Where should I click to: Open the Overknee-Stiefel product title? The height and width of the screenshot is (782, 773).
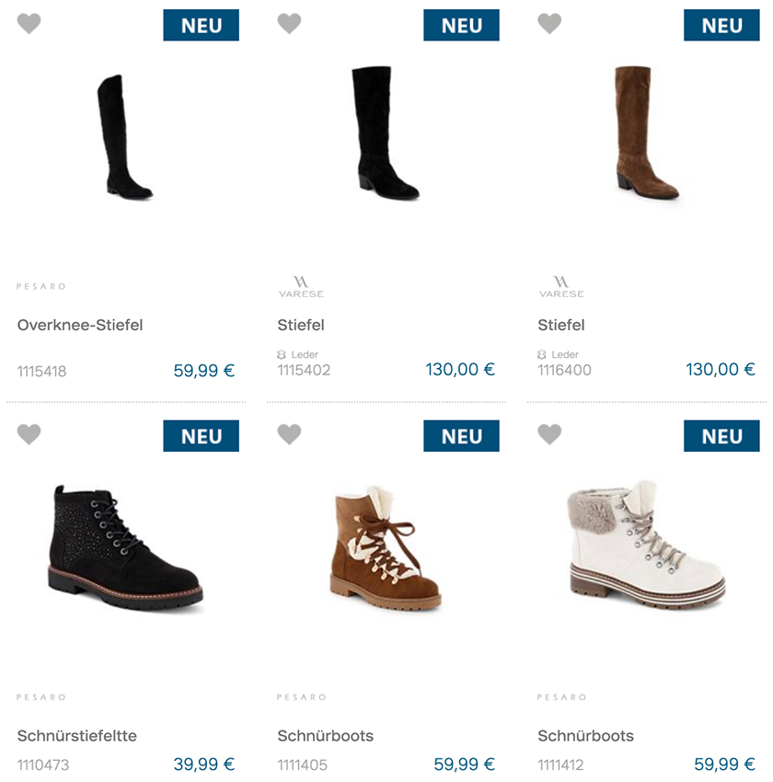[80, 325]
